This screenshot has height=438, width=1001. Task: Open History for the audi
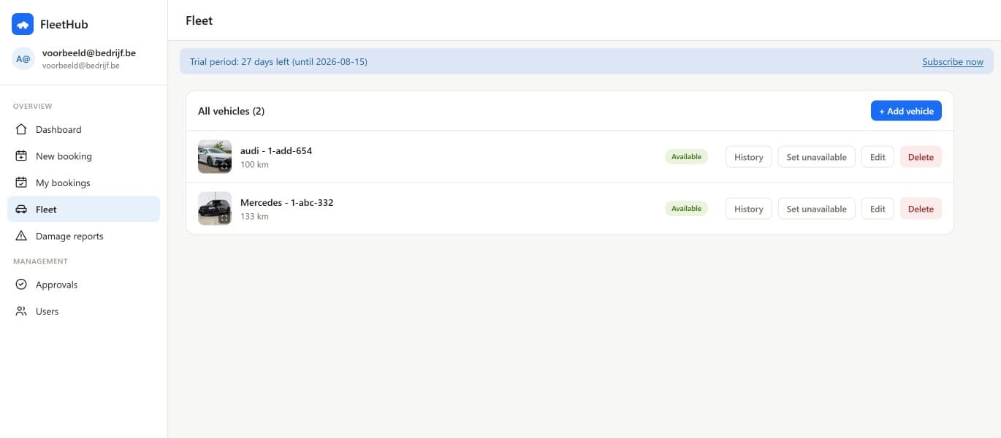pyautogui.click(x=748, y=157)
